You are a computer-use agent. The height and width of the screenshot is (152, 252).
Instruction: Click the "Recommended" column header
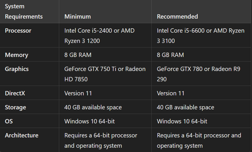[177, 17]
